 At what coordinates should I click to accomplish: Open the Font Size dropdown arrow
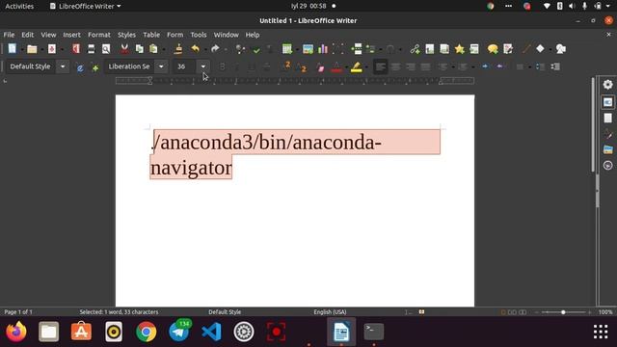203,67
